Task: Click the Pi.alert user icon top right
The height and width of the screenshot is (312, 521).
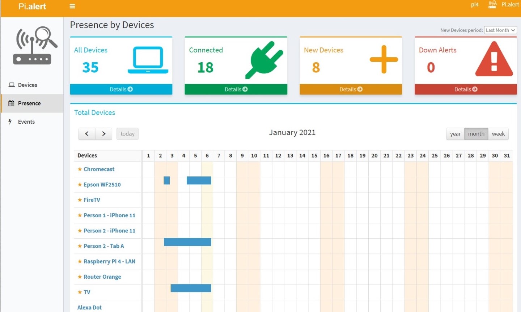Action: coord(492,5)
